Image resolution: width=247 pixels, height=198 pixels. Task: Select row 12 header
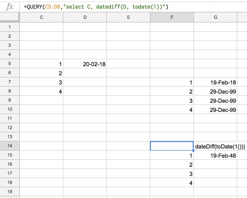tap(10, 128)
